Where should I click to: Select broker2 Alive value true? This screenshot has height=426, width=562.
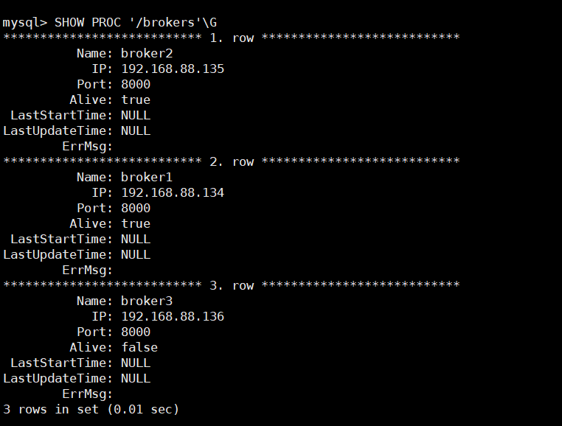(136, 99)
